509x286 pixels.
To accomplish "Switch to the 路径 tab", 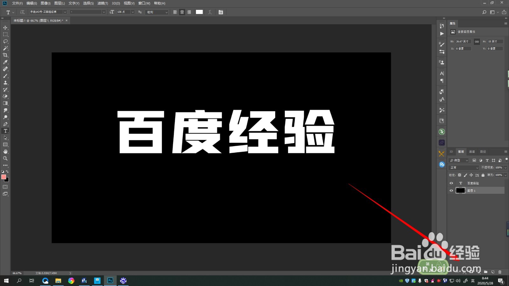I will (x=483, y=152).
